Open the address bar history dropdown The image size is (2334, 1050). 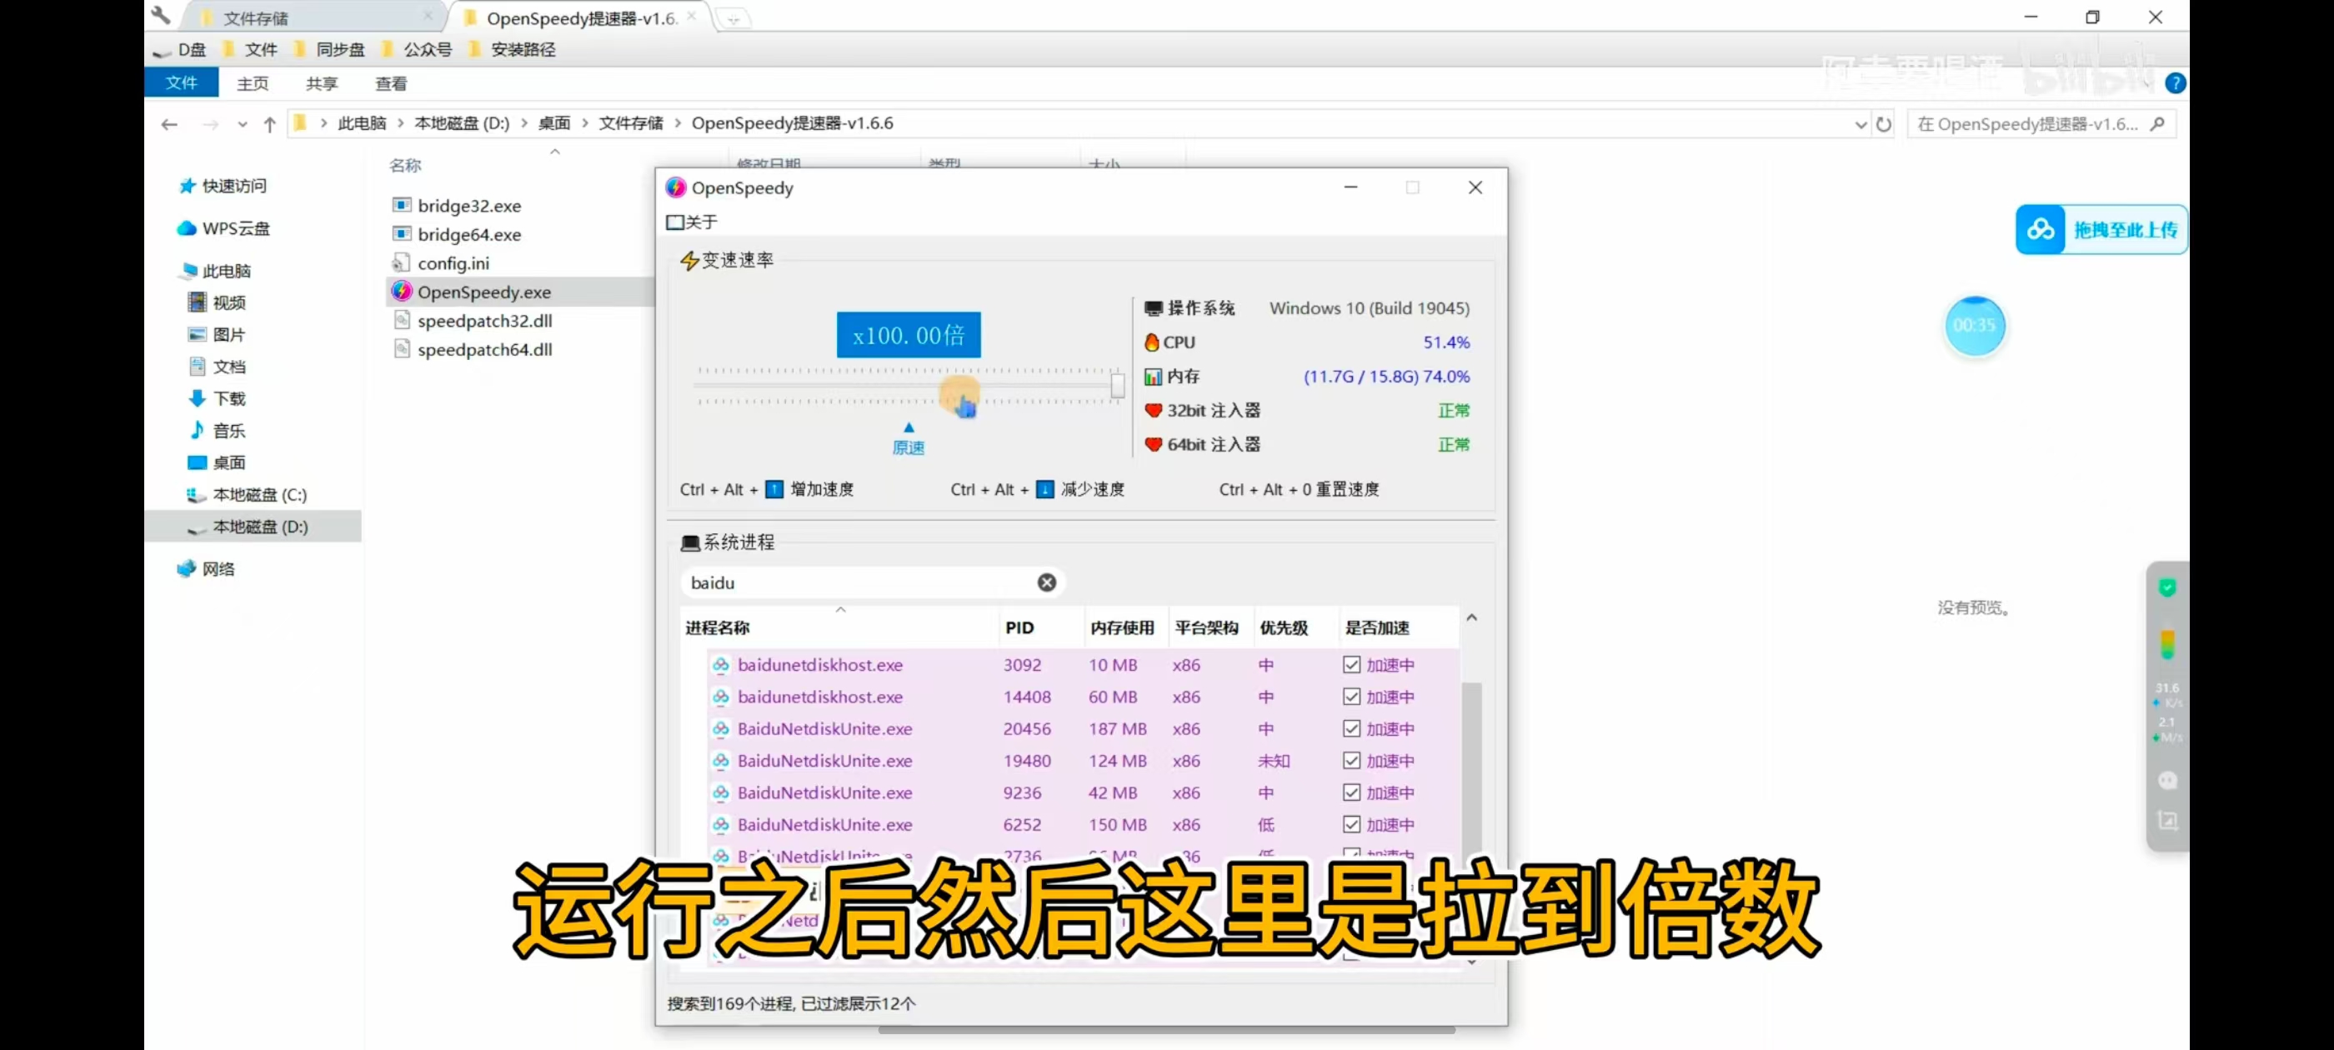click(x=1861, y=124)
